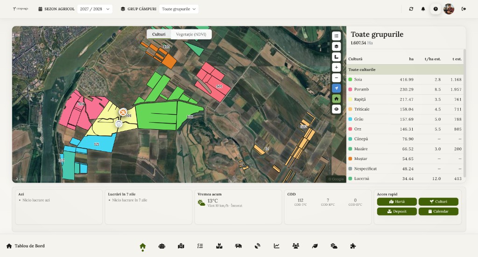Click the Culturi quick access button
The height and width of the screenshot is (257, 478).
438,201
